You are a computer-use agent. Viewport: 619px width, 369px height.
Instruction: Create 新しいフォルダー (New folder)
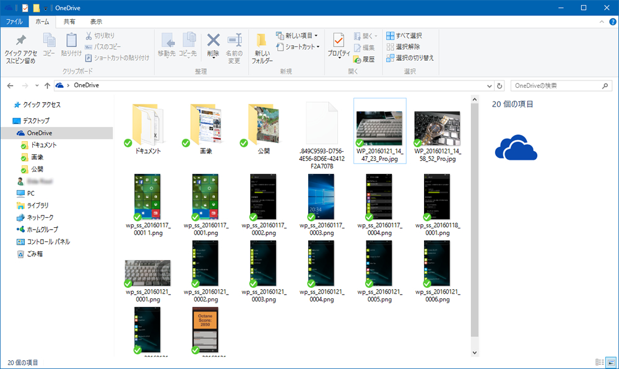pos(262,49)
